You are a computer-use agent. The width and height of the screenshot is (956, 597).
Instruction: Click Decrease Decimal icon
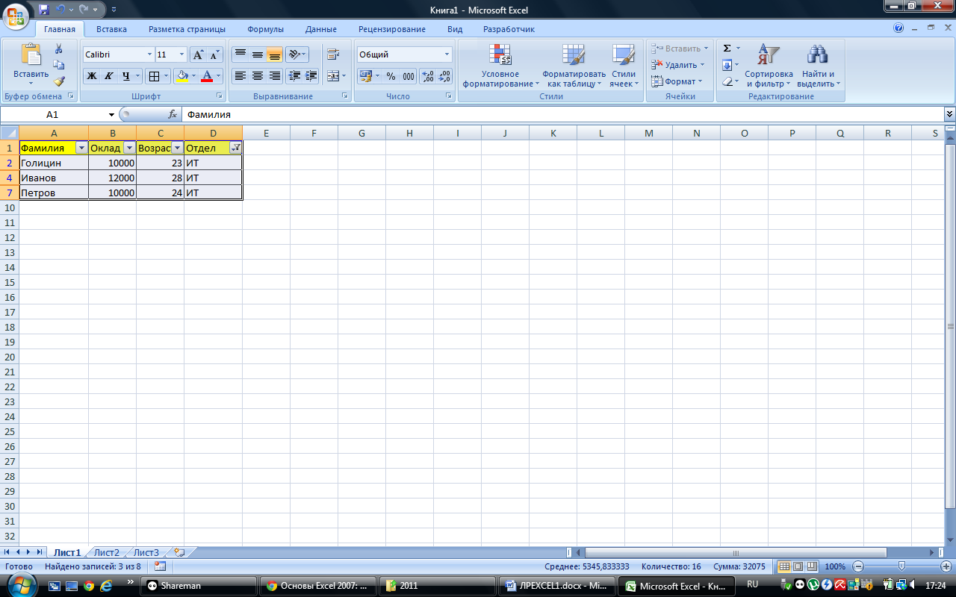point(445,76)
